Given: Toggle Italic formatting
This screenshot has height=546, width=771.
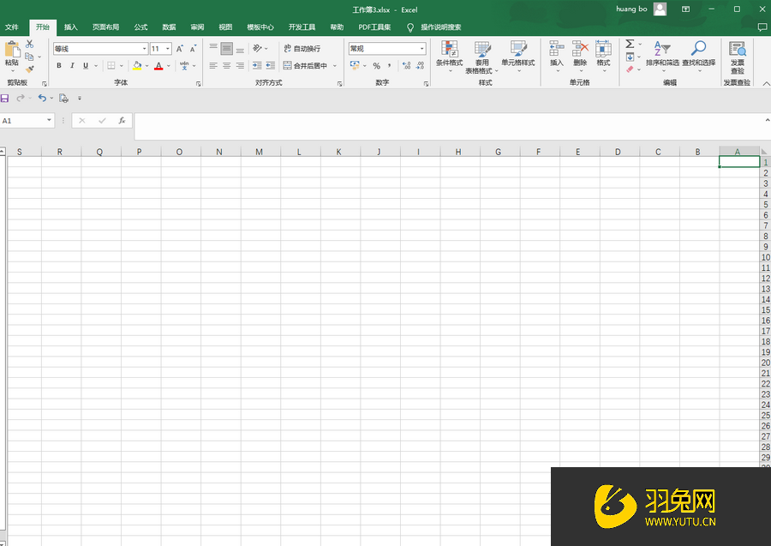Looking at the screenshot, I should click(x=72, y=65).
